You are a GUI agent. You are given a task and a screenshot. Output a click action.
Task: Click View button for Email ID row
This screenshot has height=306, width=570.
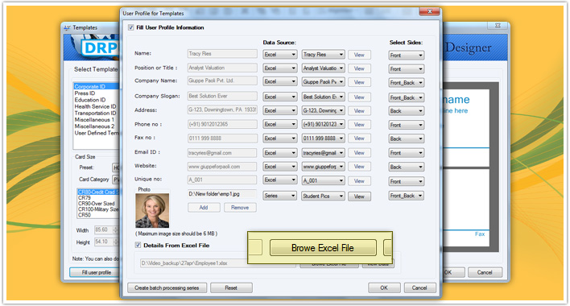pyautogui.click(x=359, y=153)
